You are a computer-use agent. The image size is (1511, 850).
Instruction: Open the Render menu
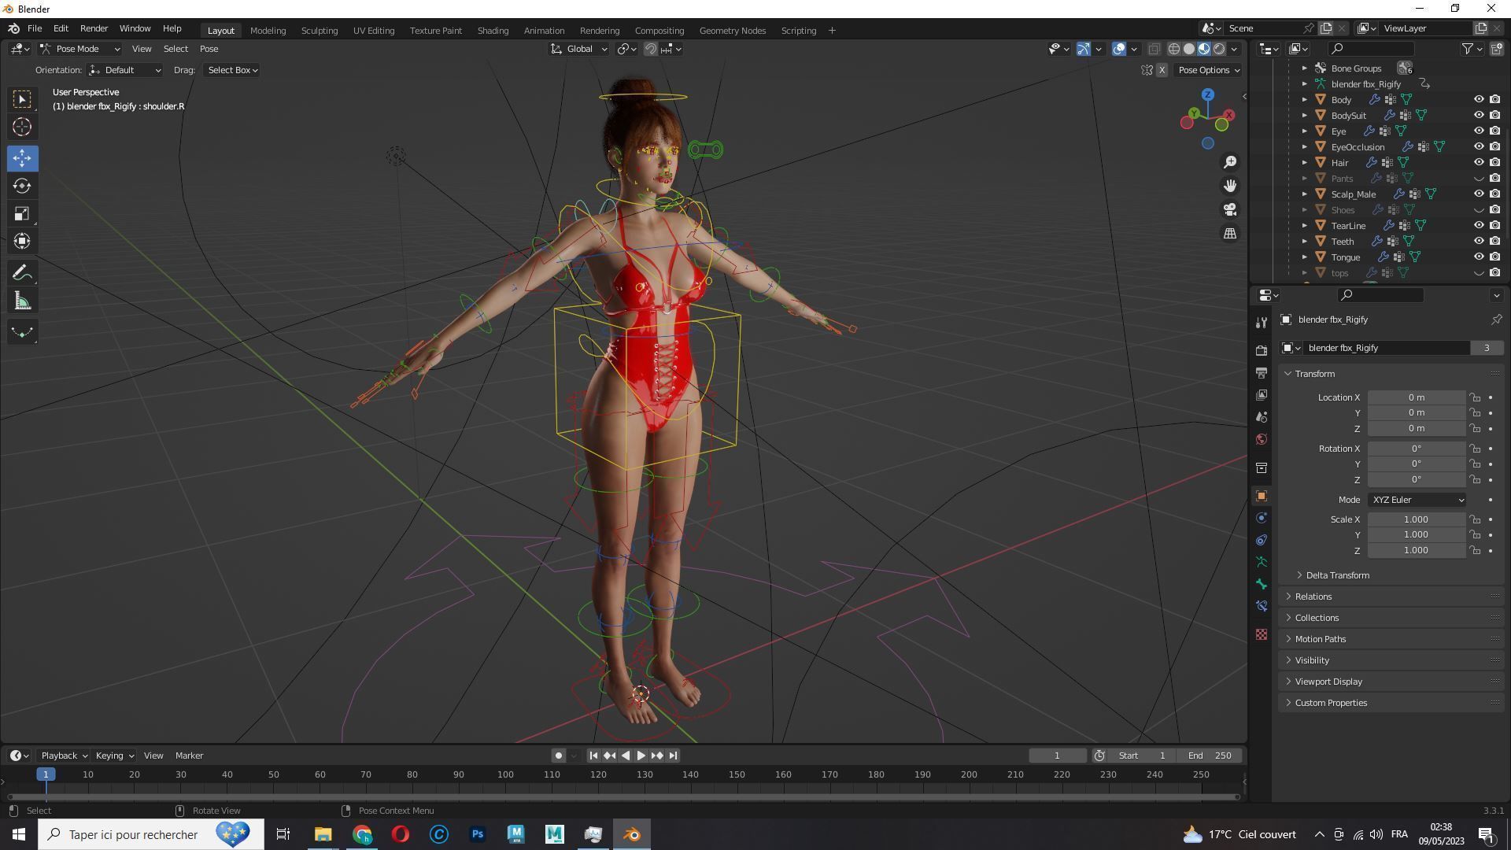click(94, 28)
